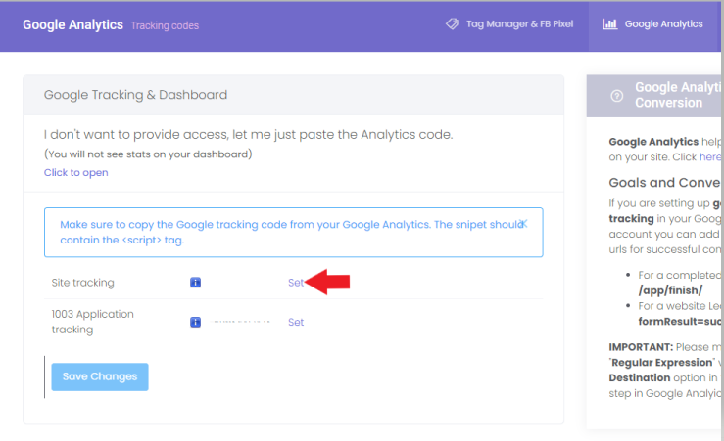Click the Google Analytics page title
The image size is (724, 441).
72,24
